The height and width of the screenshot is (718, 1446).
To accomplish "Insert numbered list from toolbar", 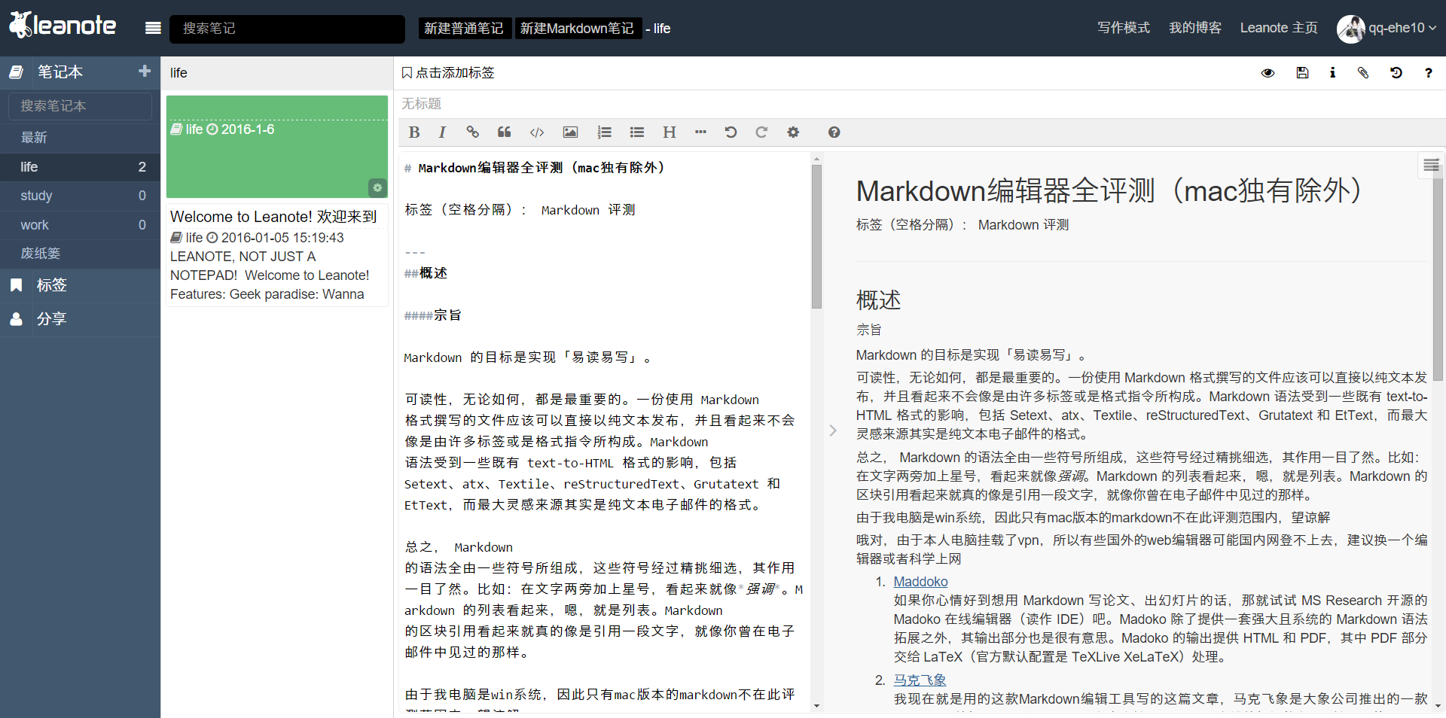I will [604, 132].
